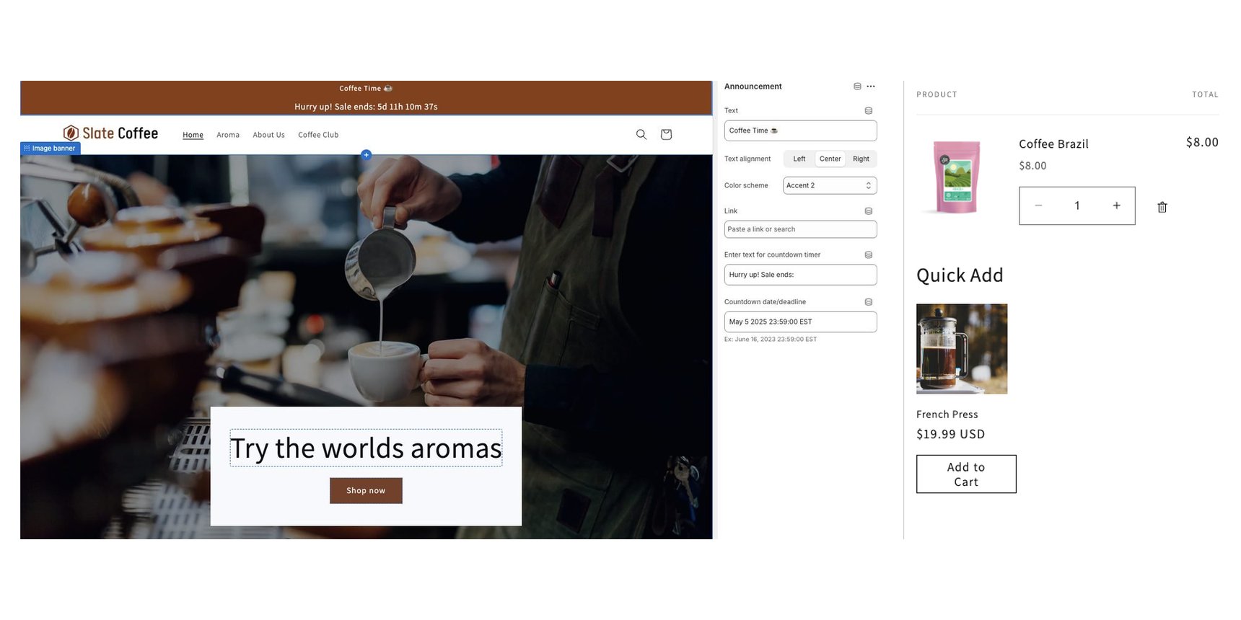Set text alignment to Center
This screenshot has width=1241, height=620.
click(830, 159)
